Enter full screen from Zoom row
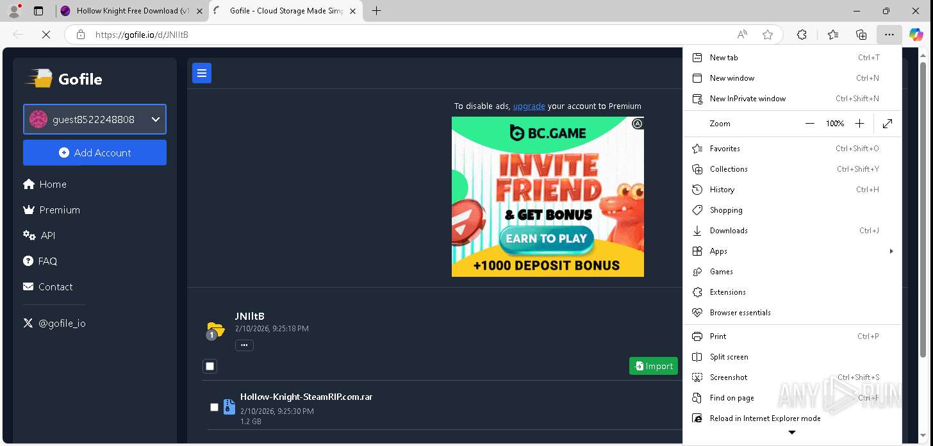 888,124
